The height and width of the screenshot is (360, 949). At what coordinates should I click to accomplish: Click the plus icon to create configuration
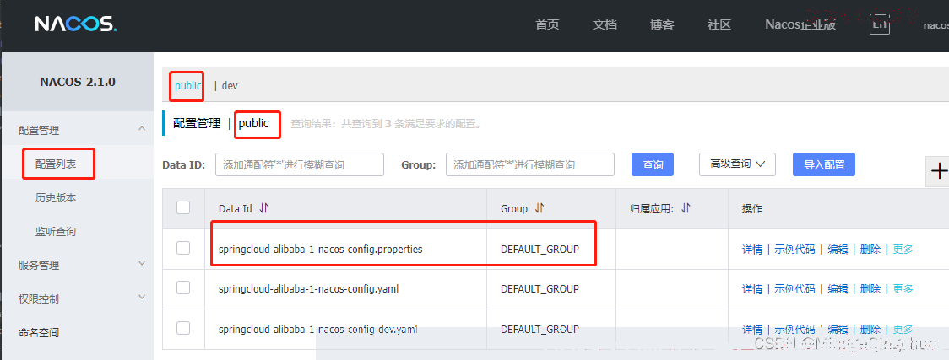pos(939,171)
